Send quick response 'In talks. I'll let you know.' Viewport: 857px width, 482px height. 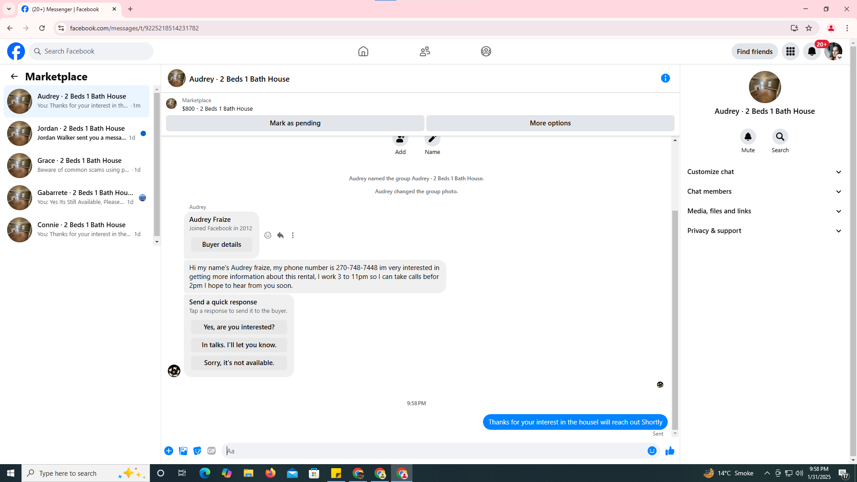[x=239, y=345]
